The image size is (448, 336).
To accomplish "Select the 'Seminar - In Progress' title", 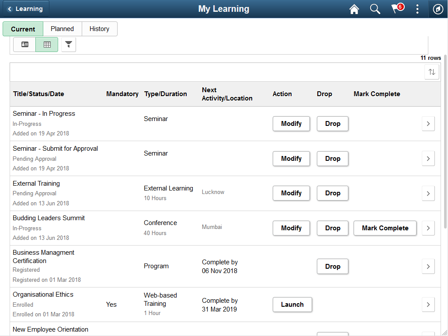I will point(44,114).
